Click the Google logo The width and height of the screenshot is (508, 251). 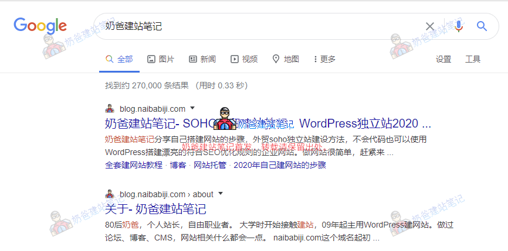point(40,26)
